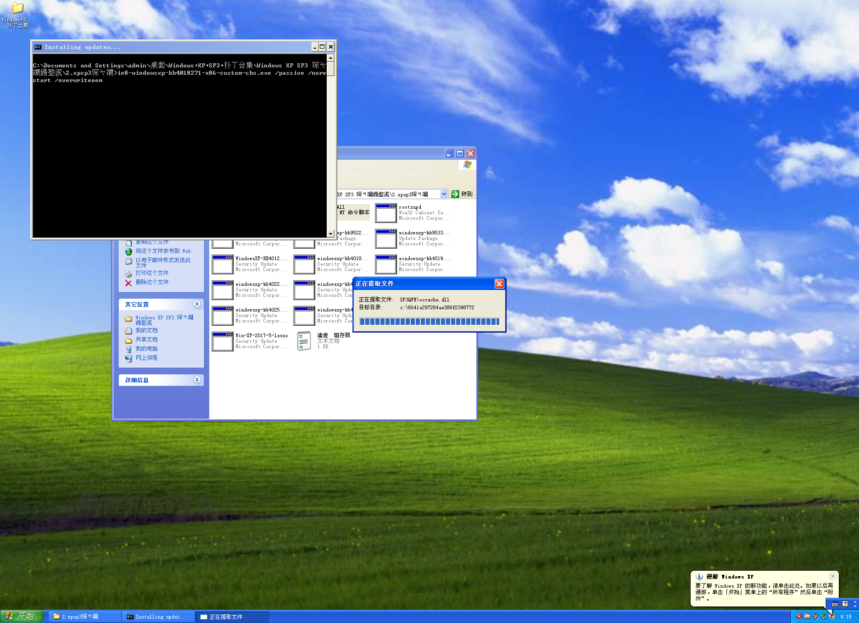This screenshot has width=859, height=623.
Task: Select the windowsxp-kb4022 security update icon
Action: 223,290
